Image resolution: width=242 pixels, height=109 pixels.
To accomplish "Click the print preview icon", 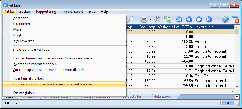I will [x=157, y=19].
